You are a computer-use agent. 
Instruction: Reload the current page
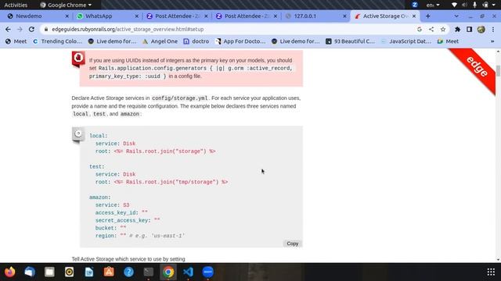(31, 30)
